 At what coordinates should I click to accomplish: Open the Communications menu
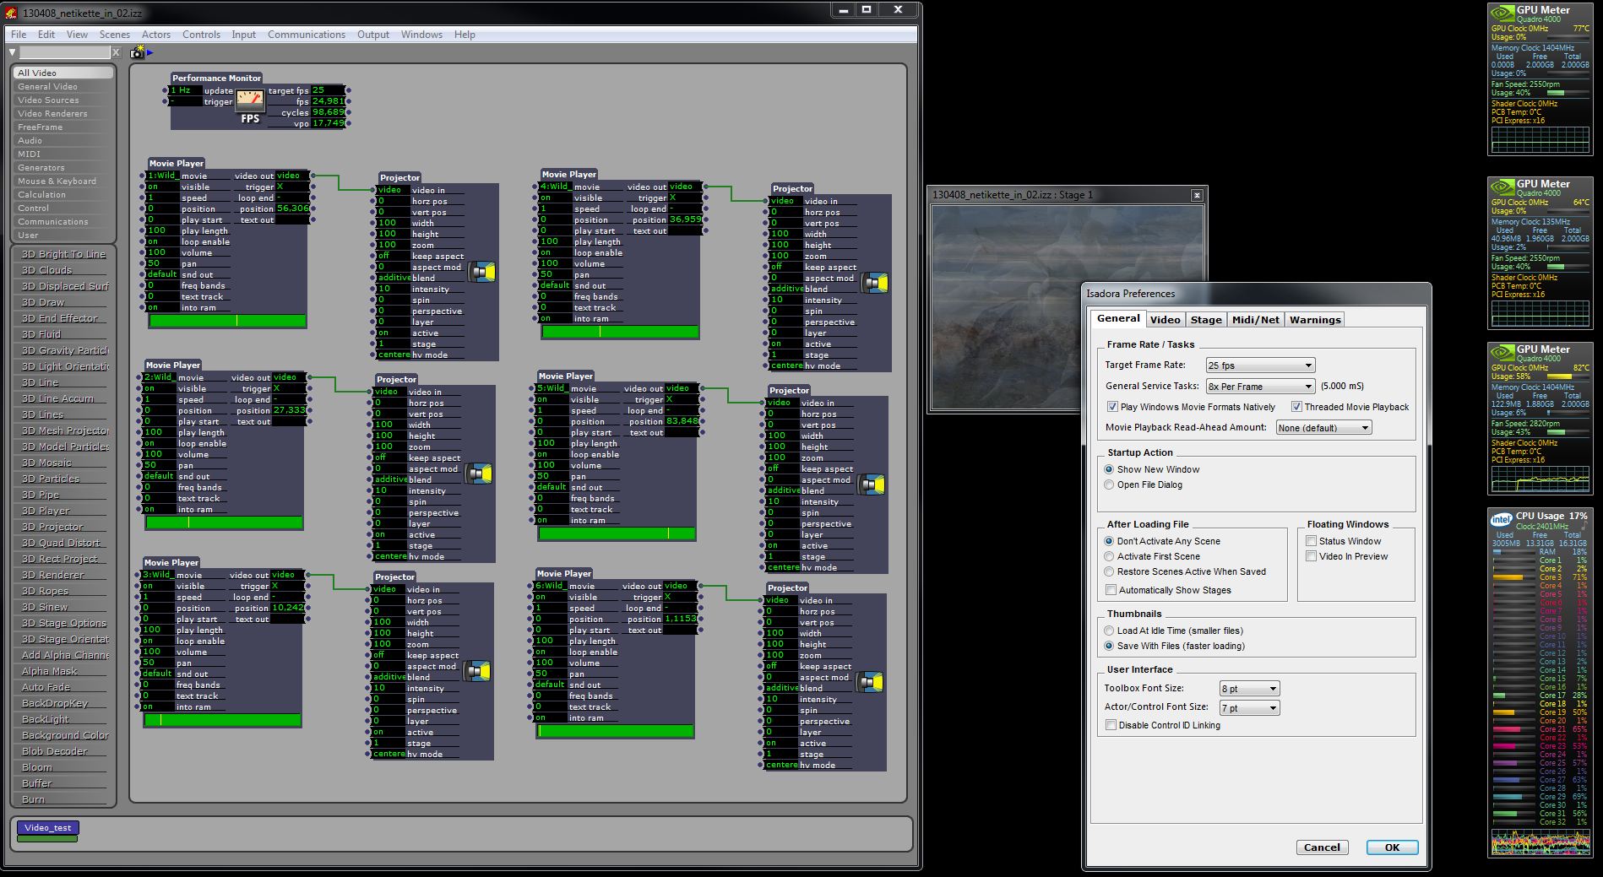tap(306, 35)
